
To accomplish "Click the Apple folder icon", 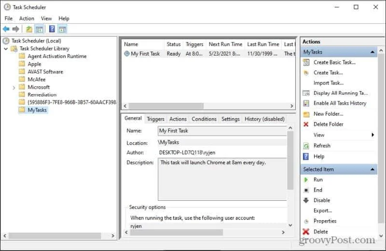I will 22,64.
